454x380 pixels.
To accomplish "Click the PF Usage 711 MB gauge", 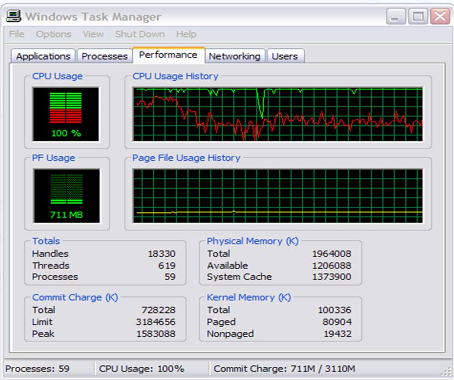I will click(66, 196).
